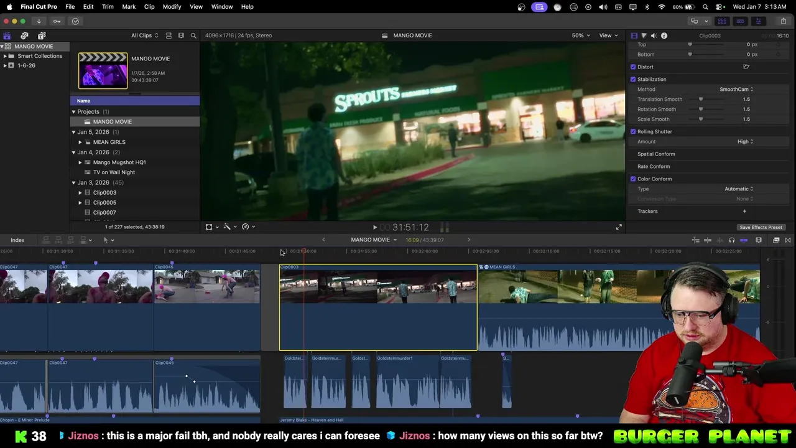
Task: Open the File menu
Action: tap(70, 7)
